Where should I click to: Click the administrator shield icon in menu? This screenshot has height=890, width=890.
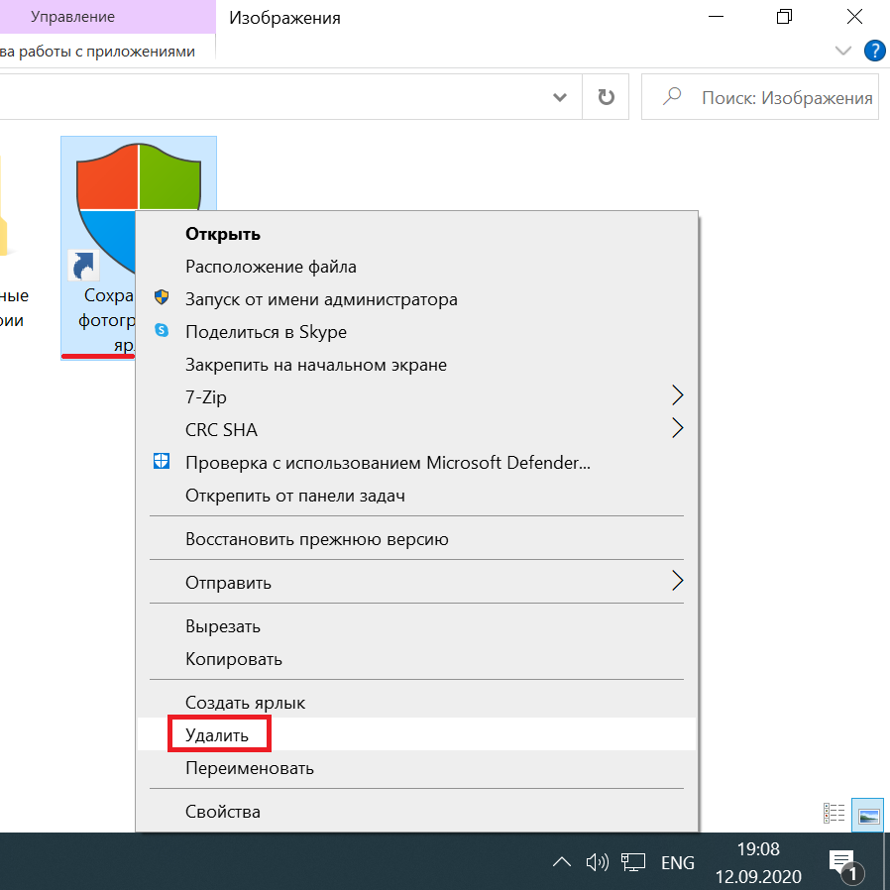pyautogui.click(x=162, y=297)
